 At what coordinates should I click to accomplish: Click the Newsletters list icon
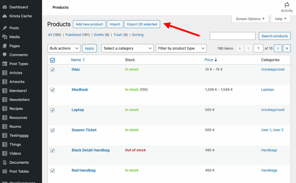click(x=5, y=100)
